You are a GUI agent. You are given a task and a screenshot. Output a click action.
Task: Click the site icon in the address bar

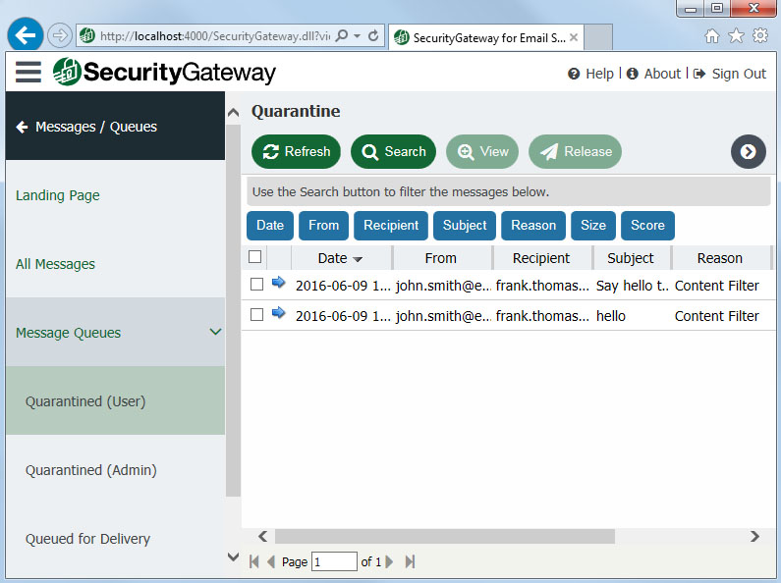[x=87, y=35]
